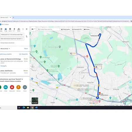Search nearby parking with the orange P icon
The width and height of the screenshot is (132, 132).
click(18, 87)
